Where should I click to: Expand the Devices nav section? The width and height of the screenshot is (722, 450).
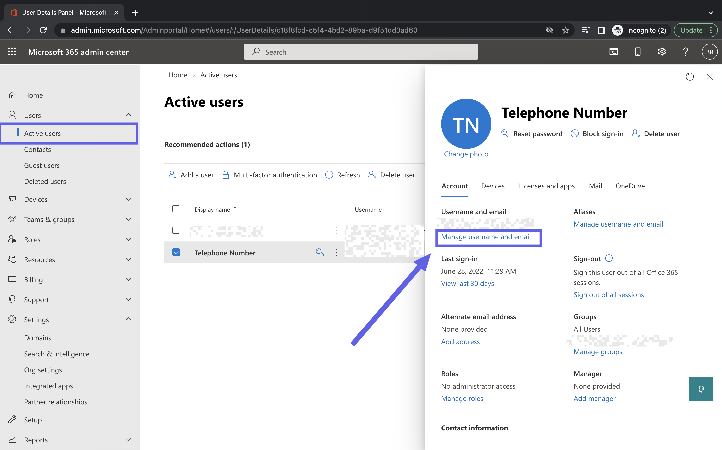(128, 199)
